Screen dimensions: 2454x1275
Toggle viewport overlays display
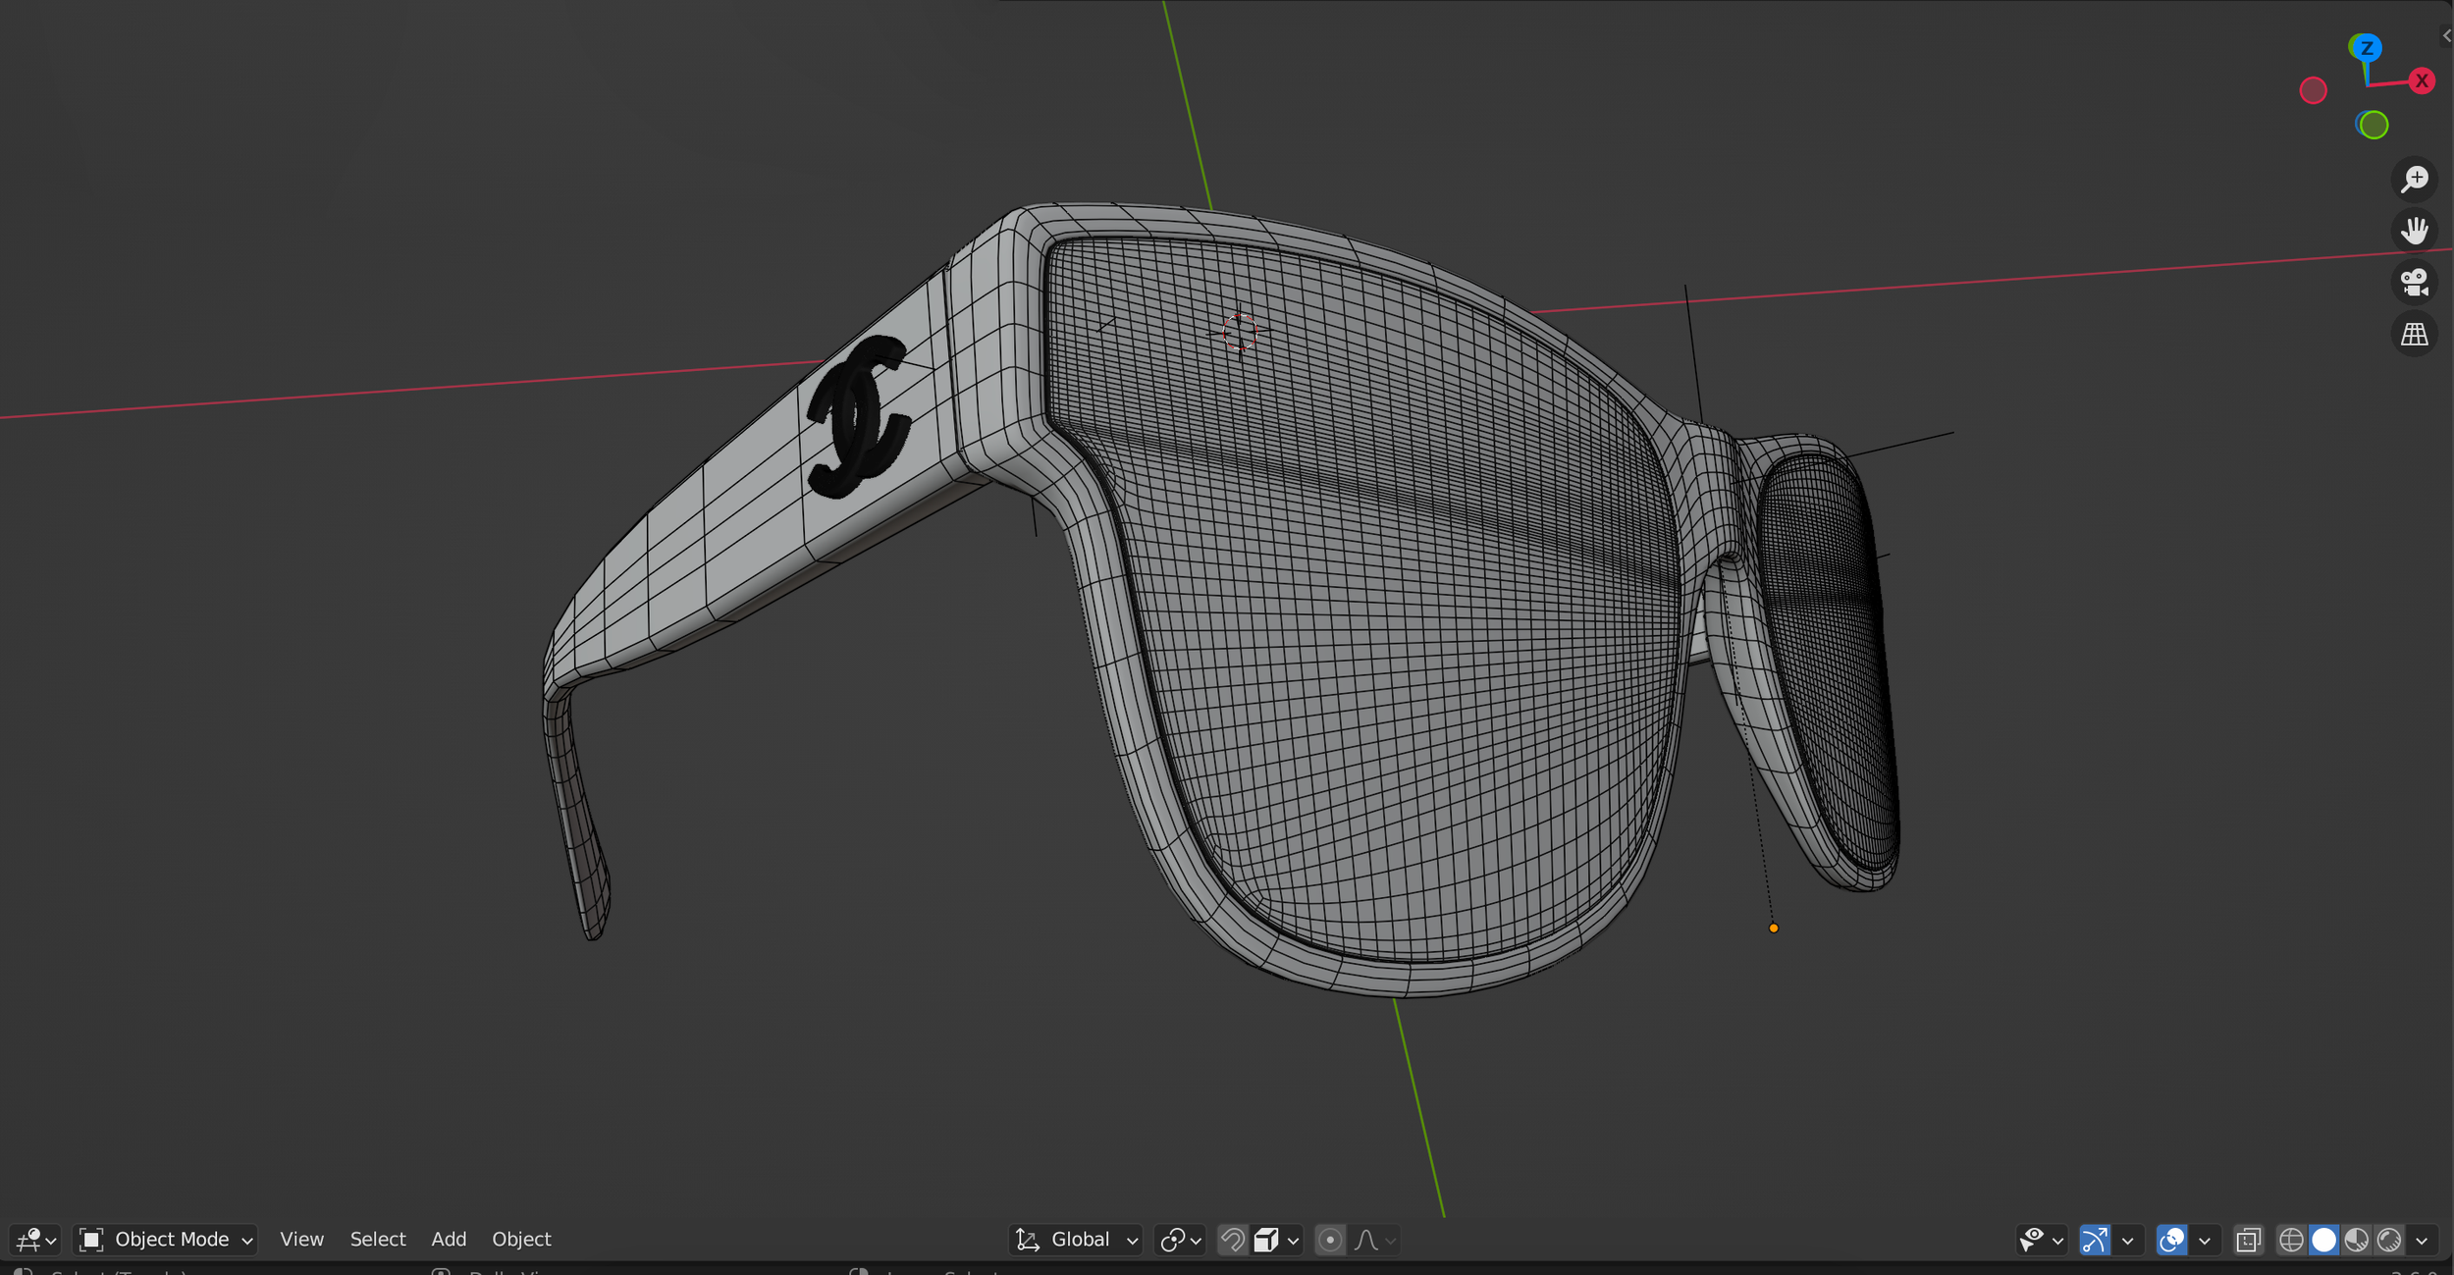point(2171,1240)
